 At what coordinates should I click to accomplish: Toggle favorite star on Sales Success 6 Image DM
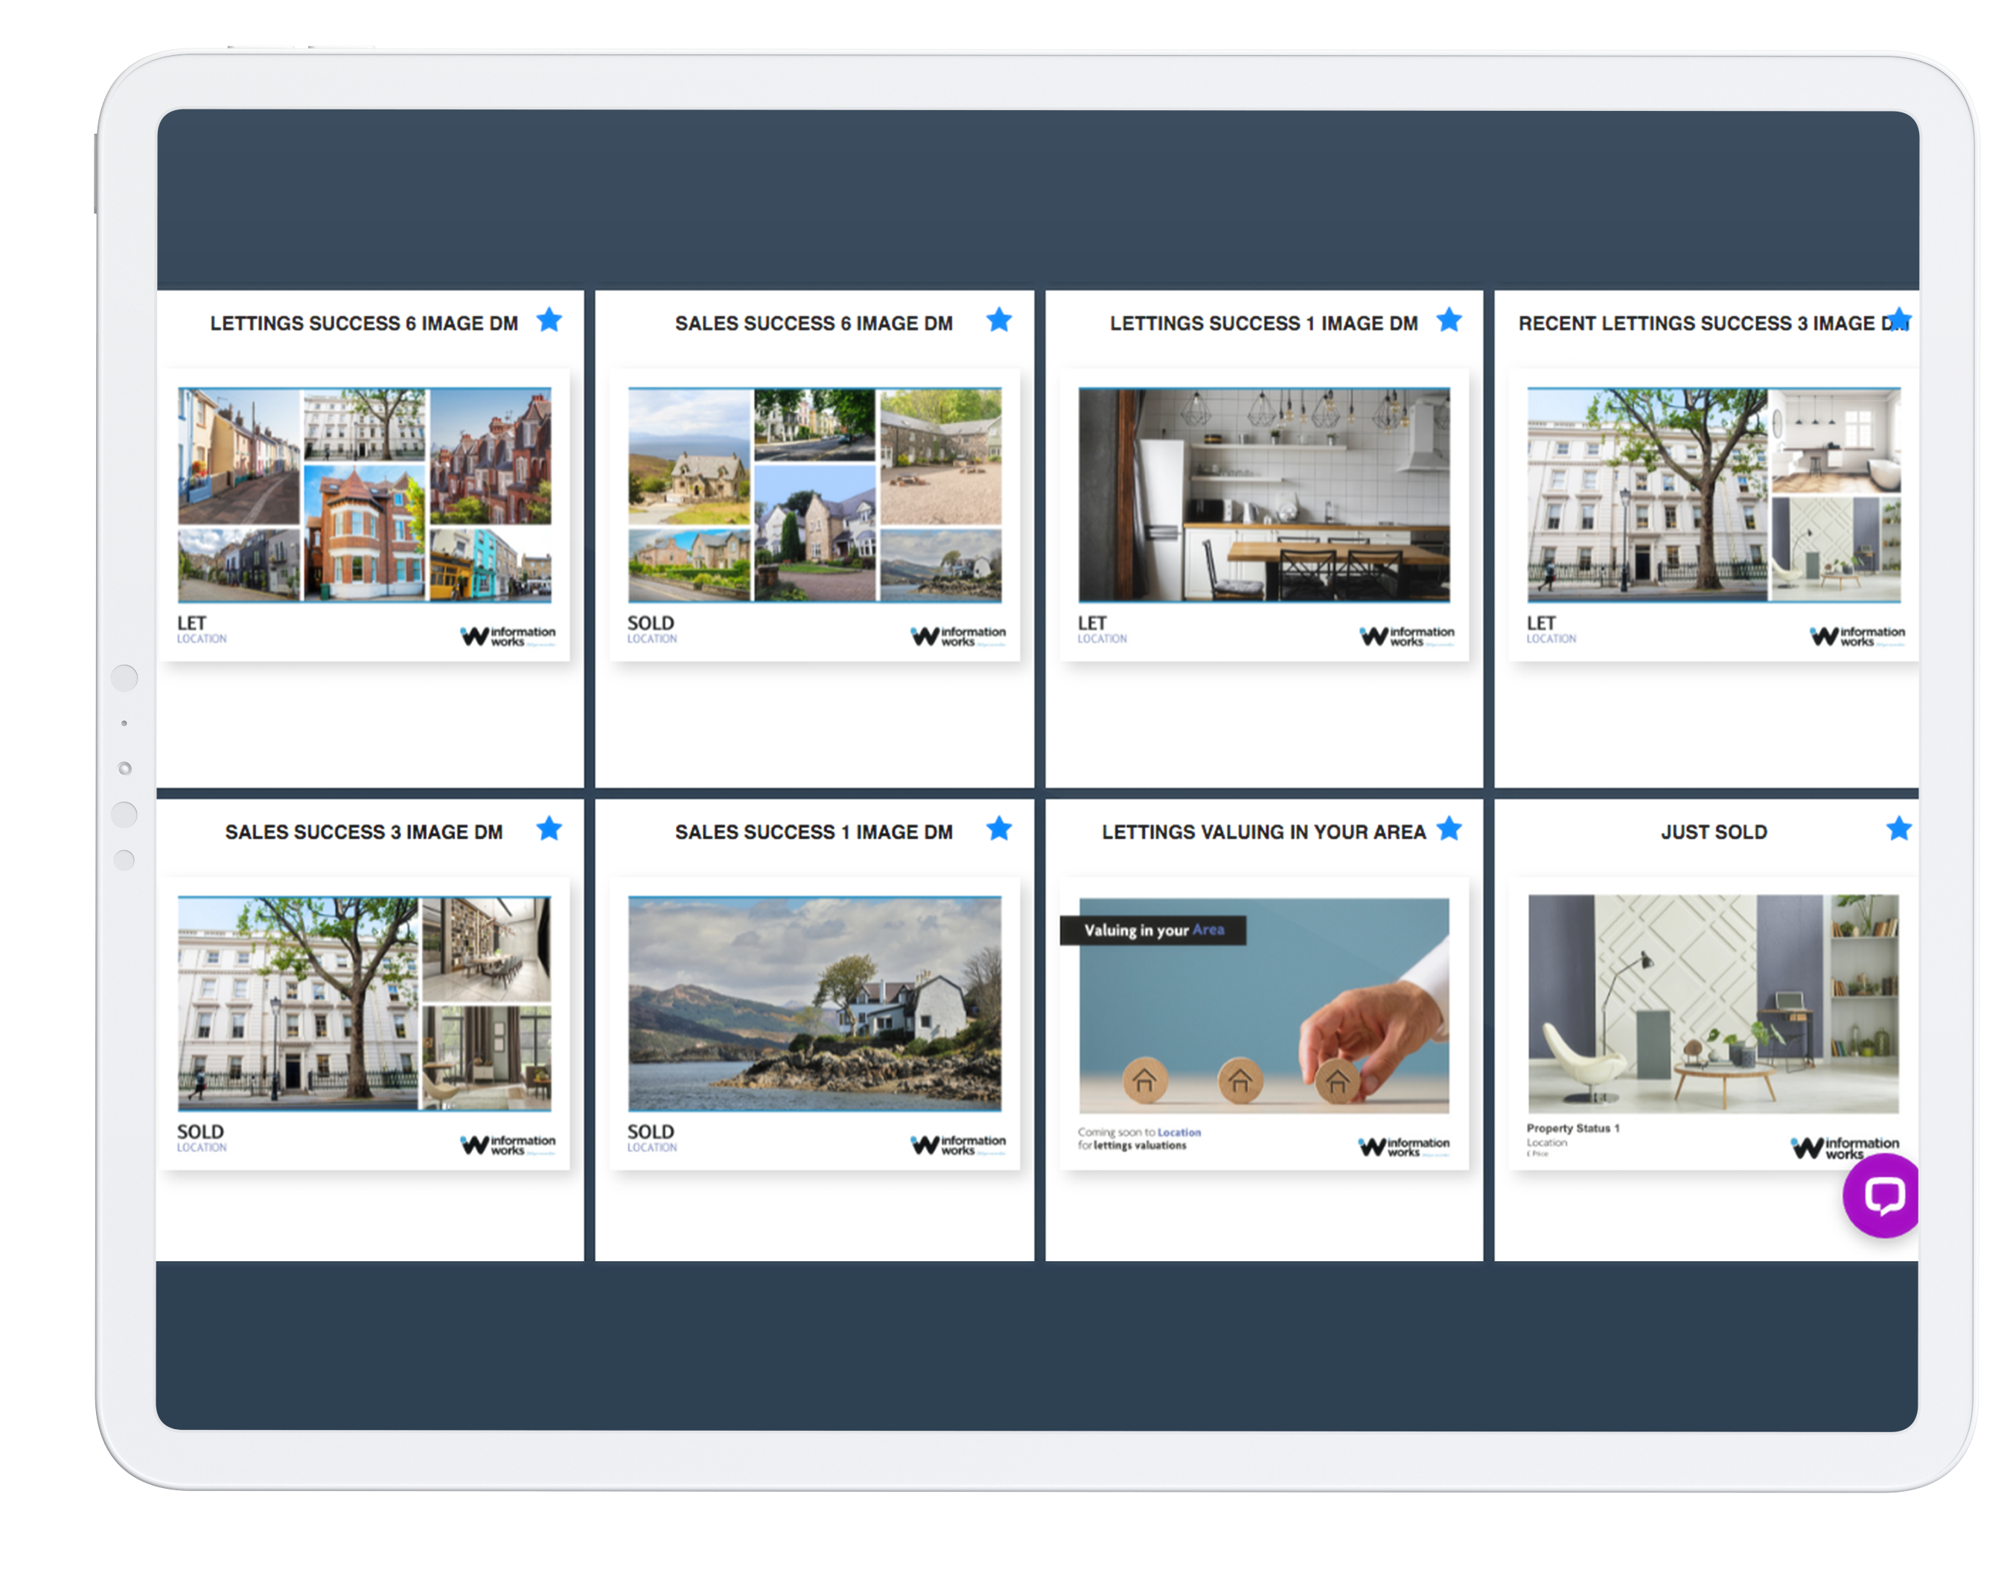pyautogui.click(x=999, y=320)
